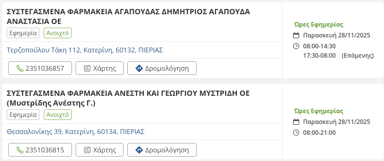
Task: Click map icon in Agapoudas Χάρτης button
Action: (x=87, y=69)
